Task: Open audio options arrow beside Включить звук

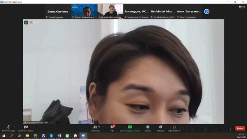Action: click(14, 127)
